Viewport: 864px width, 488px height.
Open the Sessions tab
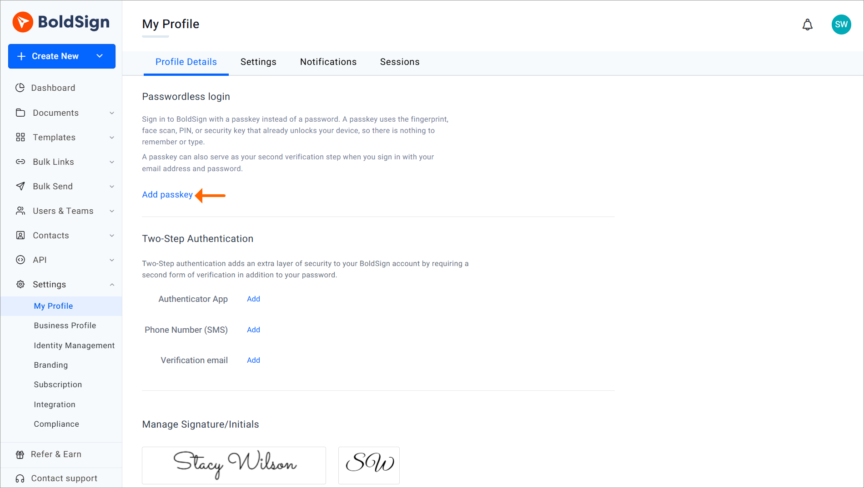click(400, 62)
